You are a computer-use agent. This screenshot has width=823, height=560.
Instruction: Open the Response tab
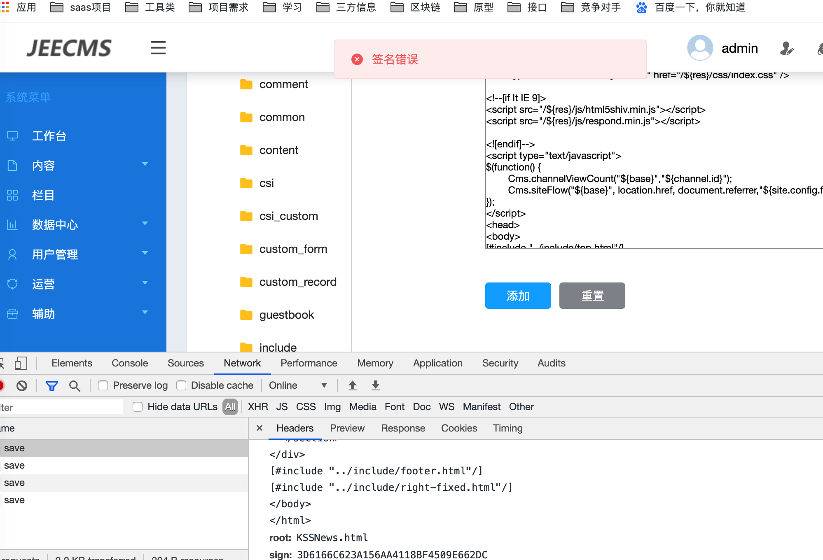pos(402,428)
